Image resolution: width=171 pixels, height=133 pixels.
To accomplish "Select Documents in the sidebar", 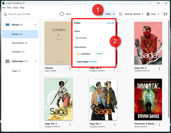I will (20, 43).
